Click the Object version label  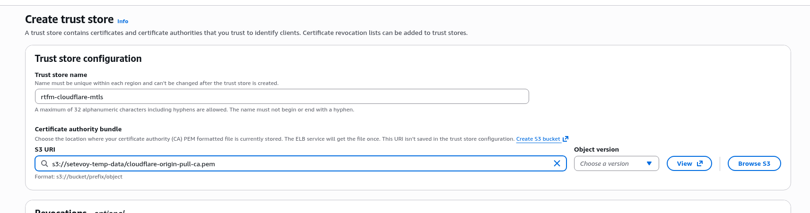(x=596, y=149)
